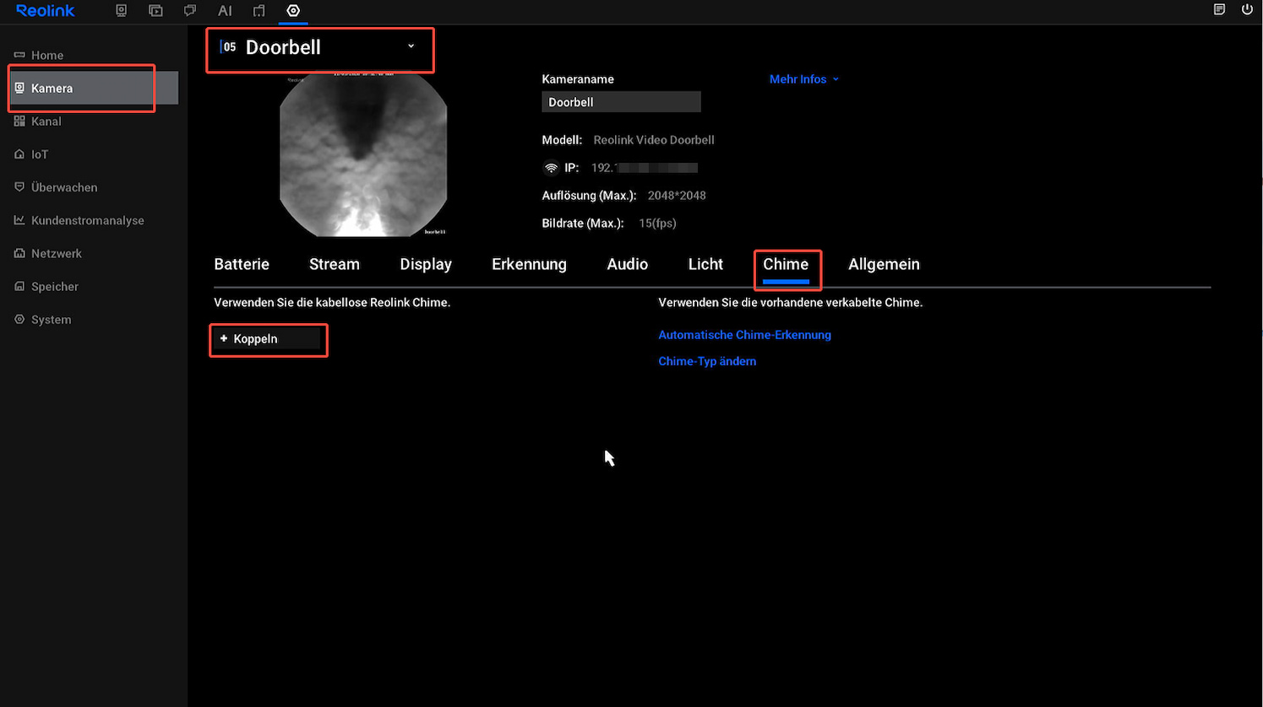Switch to the Stream tab
Viewport: 1263px width, 707px height.
point(335,264)
